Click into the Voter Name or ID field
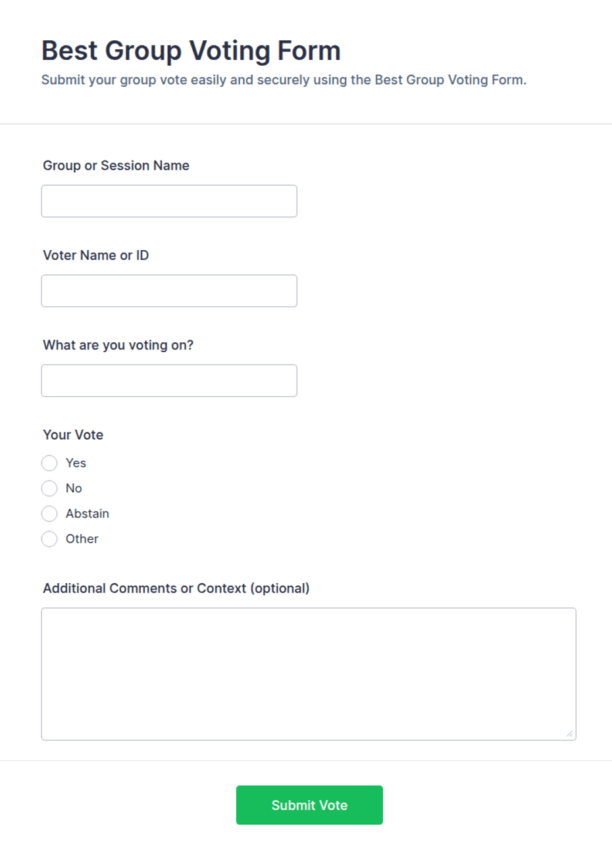Screen dimensions: 612x857 click(169, 291)
